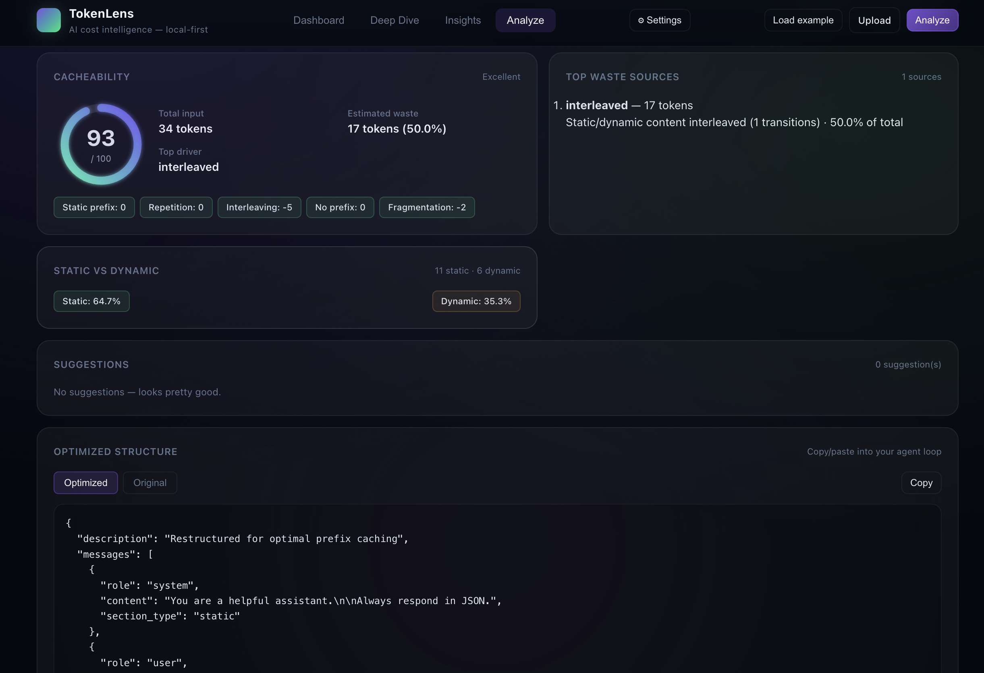Click the '0 suggestion(s)' count

(x=908, y=365)
